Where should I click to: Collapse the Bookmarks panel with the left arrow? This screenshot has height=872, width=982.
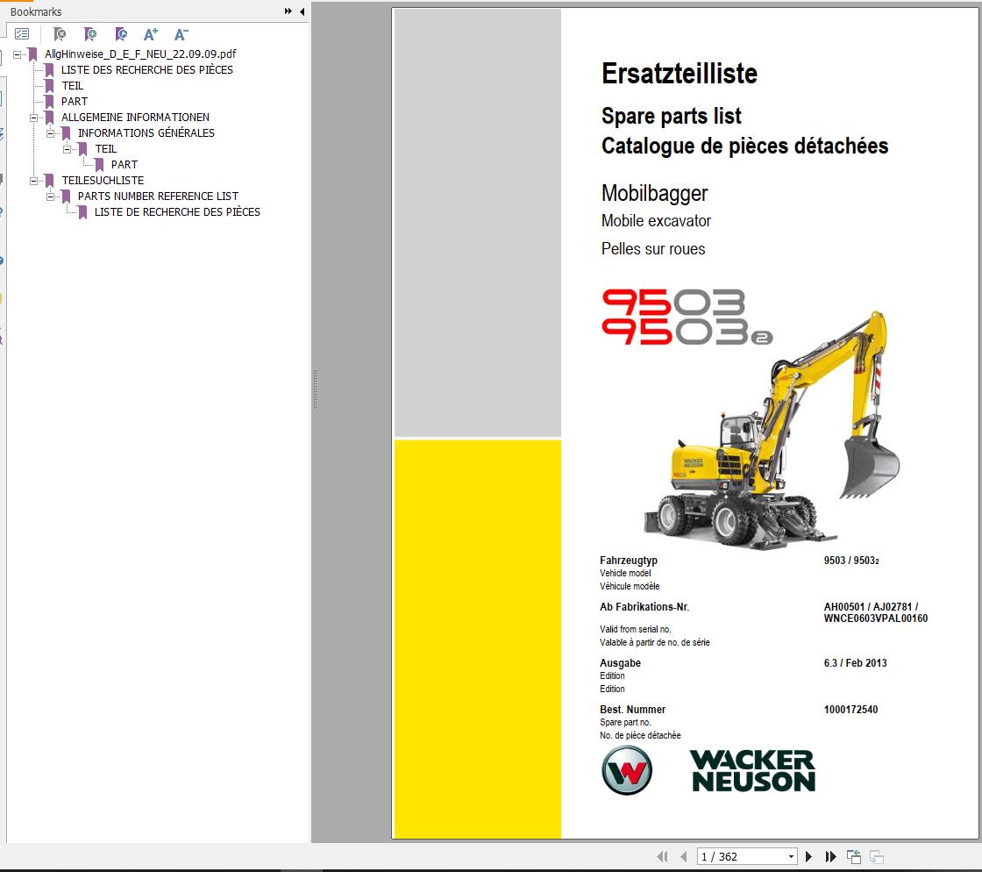tap(302, 11)
